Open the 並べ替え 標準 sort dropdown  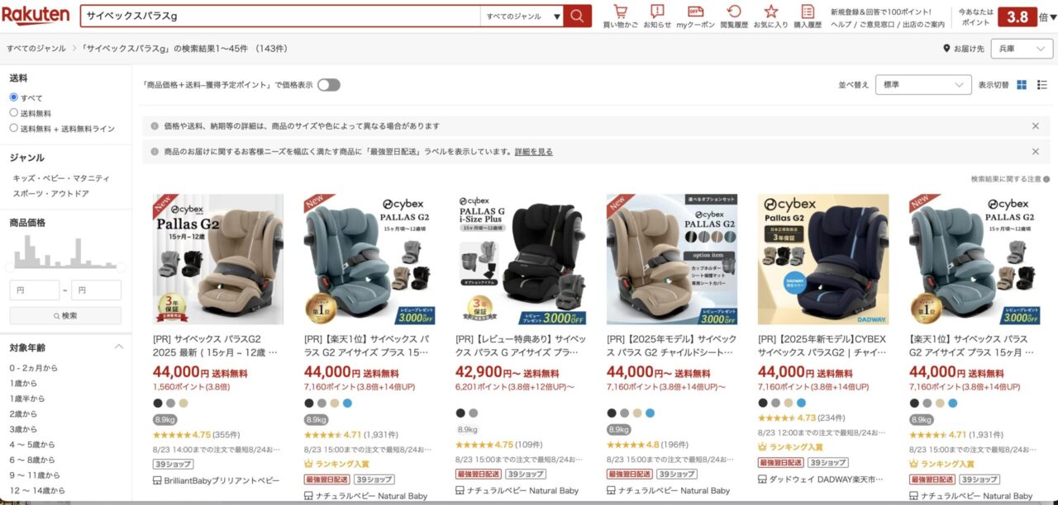tap(923, 85)
